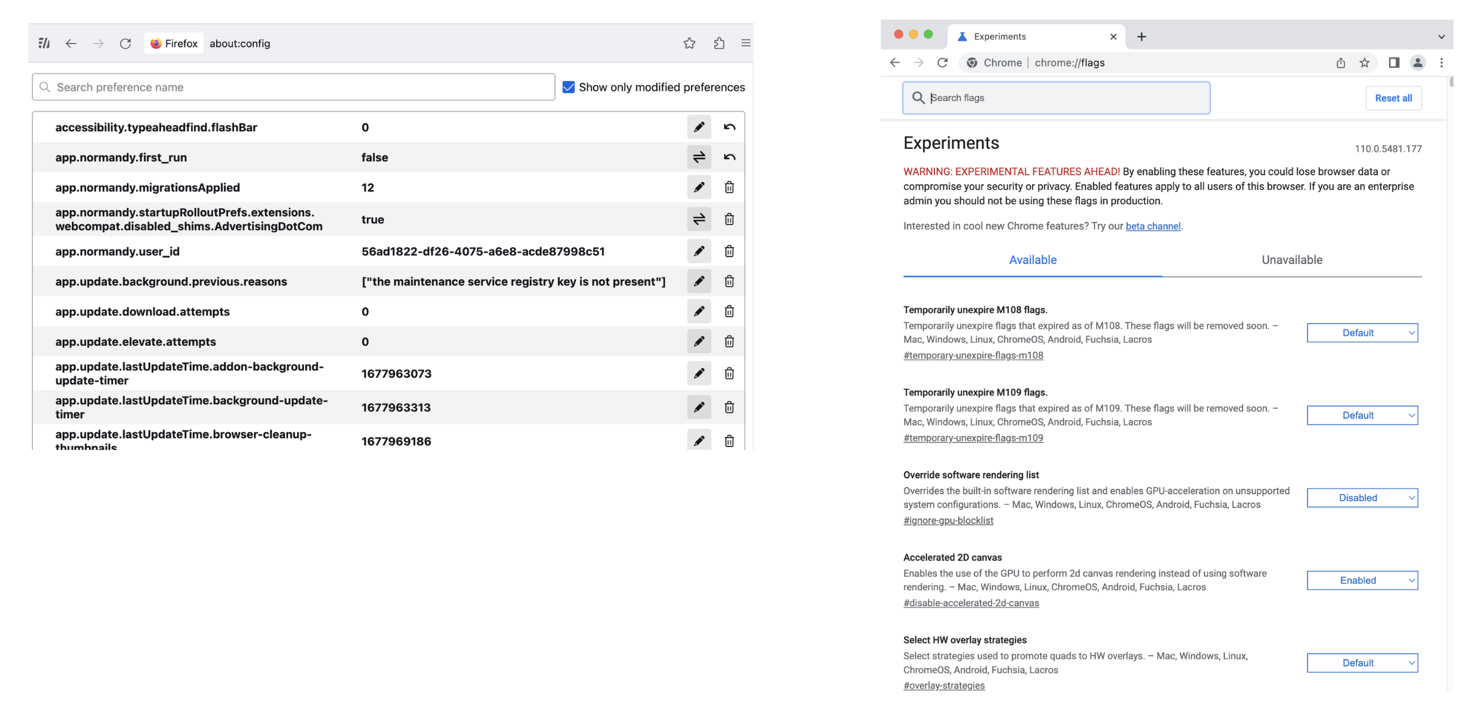Delete app.update.download.attempts preference

click(x=729, y=312)
